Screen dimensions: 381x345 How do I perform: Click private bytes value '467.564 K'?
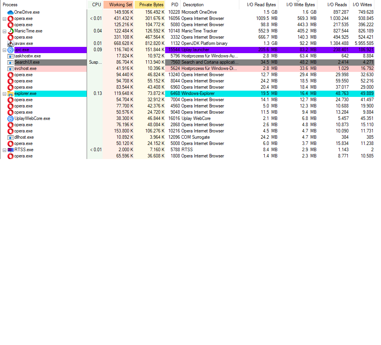(x=155, y=37)
